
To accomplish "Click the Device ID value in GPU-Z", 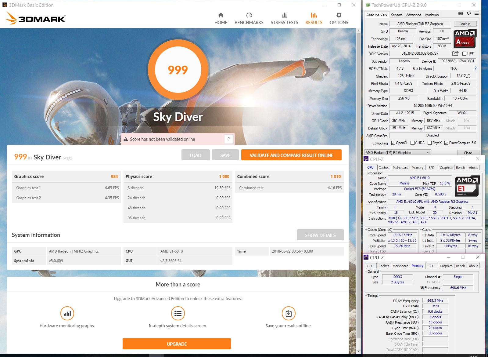I will tap(457, 61).
